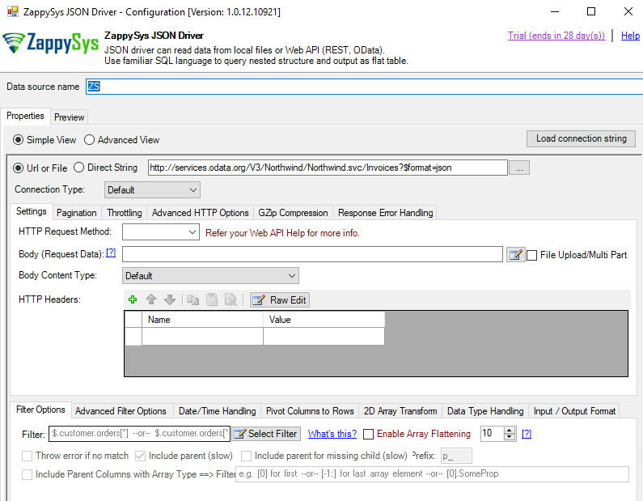Open the [?] help link beside array flattening
This screenshot has height=501, width=643.
click(527, 434)
